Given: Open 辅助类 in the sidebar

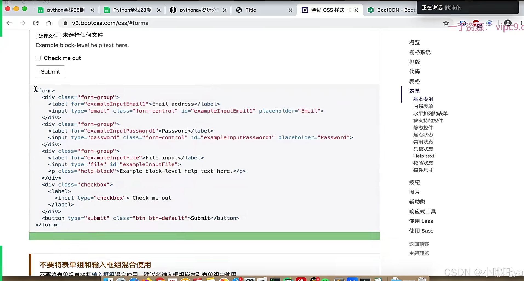Looking at the screenshot, I should (x=417, y=202).
